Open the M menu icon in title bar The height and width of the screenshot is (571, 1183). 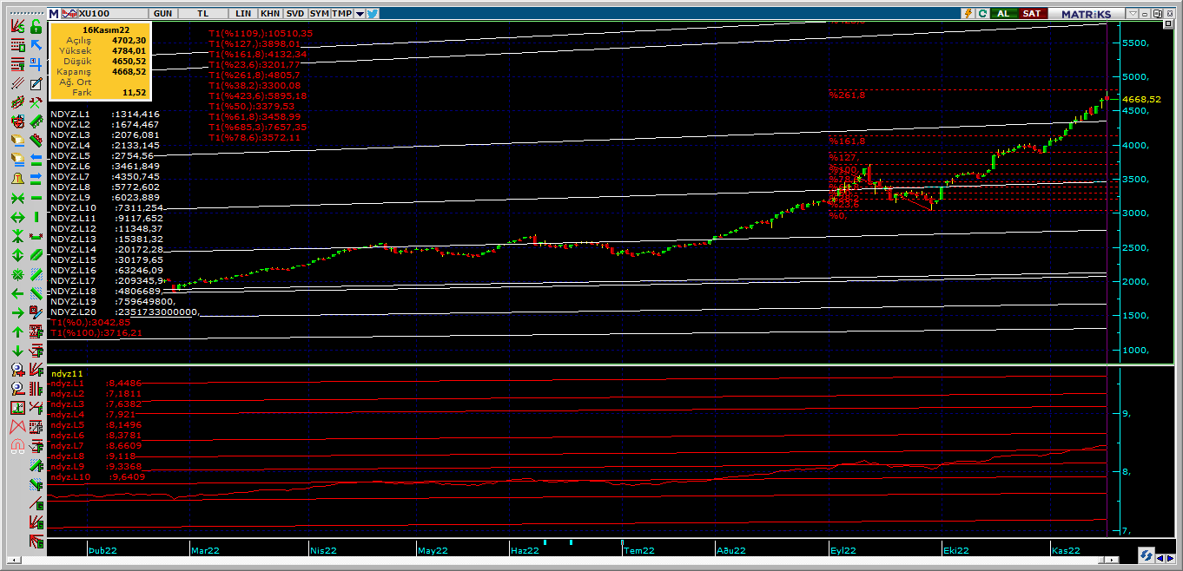point(54,14)
